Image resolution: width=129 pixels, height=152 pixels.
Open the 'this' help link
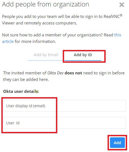coord(118,35)
